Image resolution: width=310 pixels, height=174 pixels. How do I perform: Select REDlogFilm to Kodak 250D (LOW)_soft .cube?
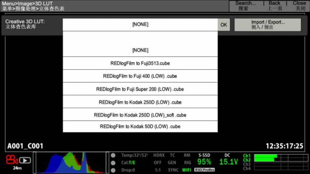click(140, 115)
